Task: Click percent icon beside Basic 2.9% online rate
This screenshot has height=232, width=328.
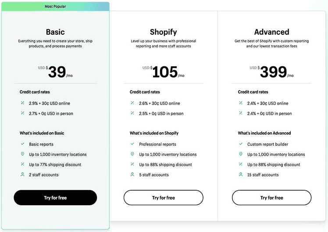Action: tap(22, 103)
